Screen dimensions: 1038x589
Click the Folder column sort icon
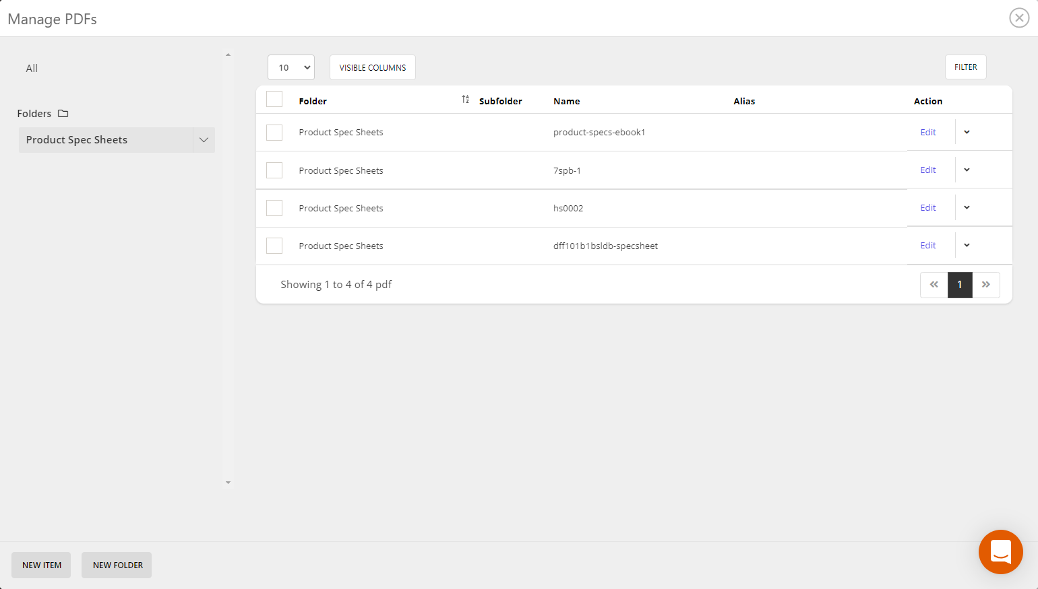[465, 100]
